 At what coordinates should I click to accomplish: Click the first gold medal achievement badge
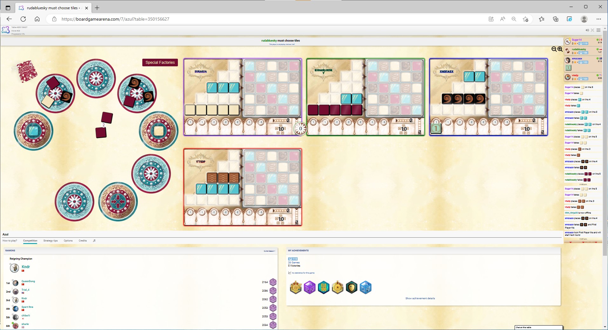point(295,287)
